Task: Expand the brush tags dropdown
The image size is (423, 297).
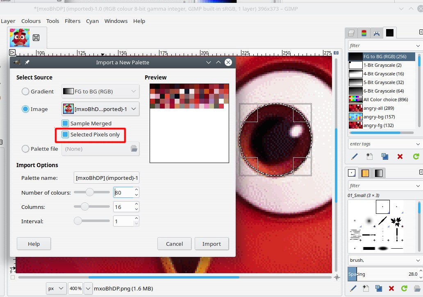Action: pyautogui.click(x=418, y=261)
